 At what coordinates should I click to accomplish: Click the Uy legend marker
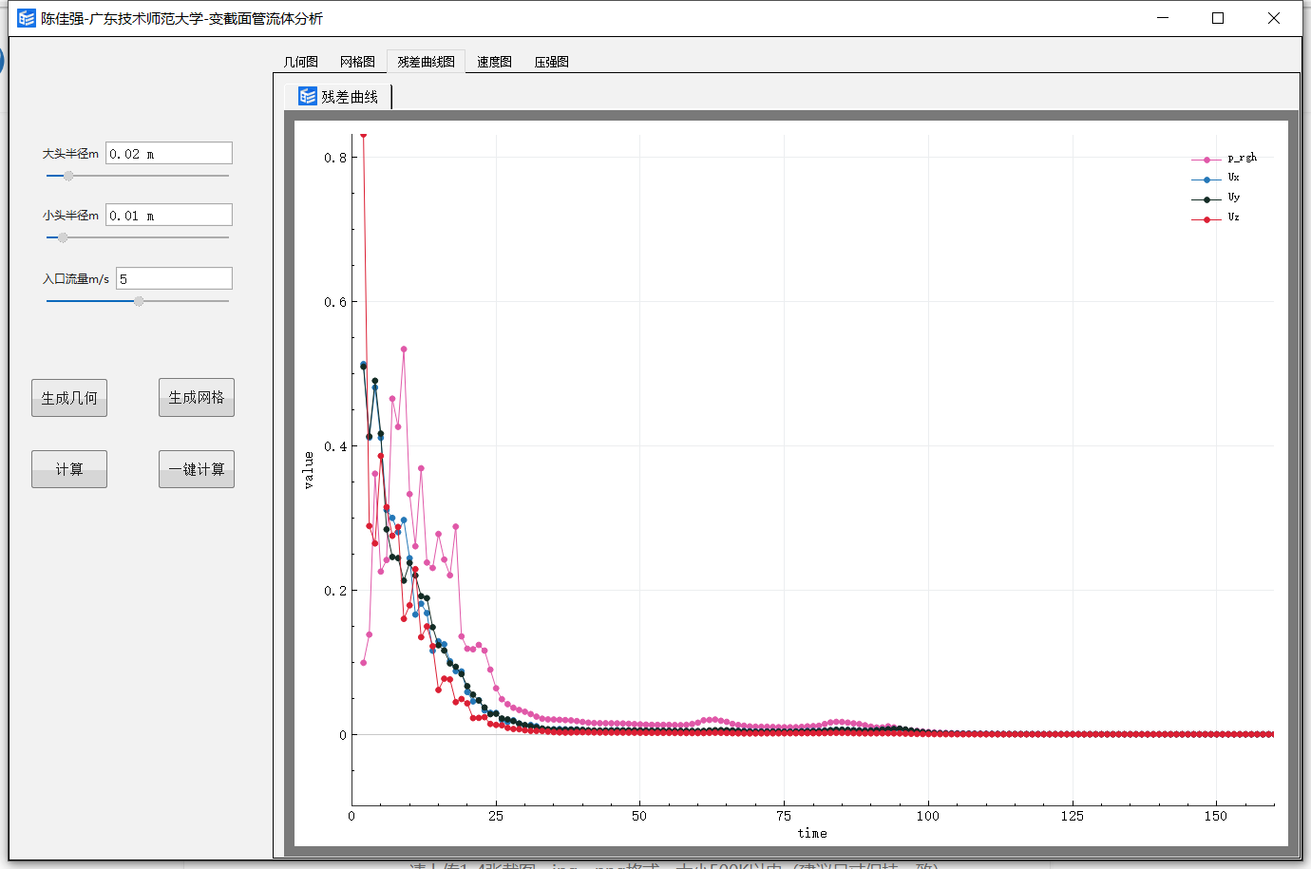(x=1206, y=199)
